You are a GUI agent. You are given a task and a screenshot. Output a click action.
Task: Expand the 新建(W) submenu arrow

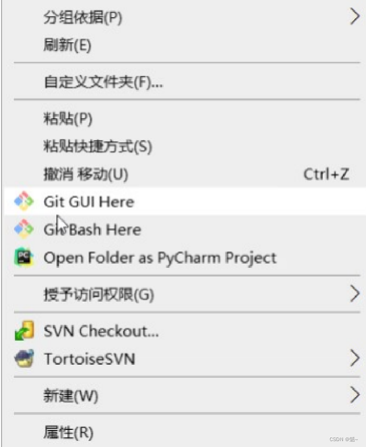(354, 395)
